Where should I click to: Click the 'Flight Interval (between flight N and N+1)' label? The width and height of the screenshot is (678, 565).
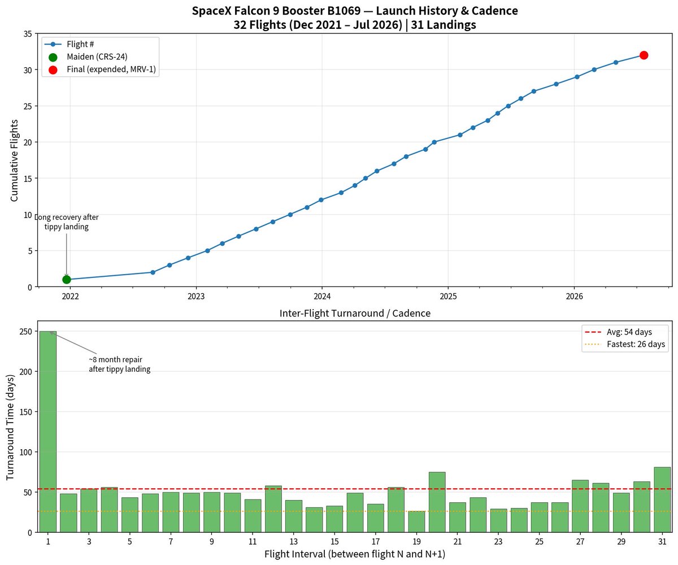coord(355,555)
